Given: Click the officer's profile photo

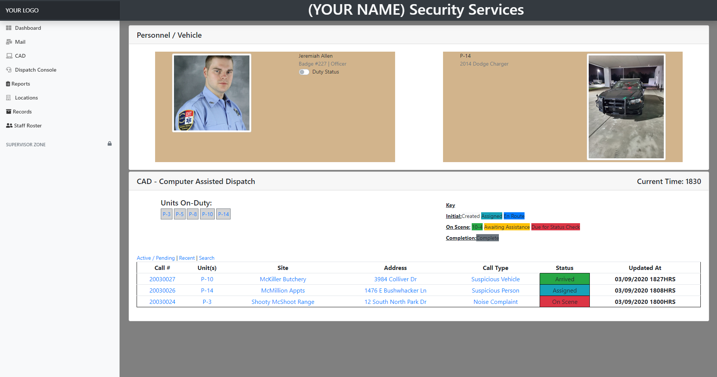Looking at the screenshot, I should pos(211,93).
